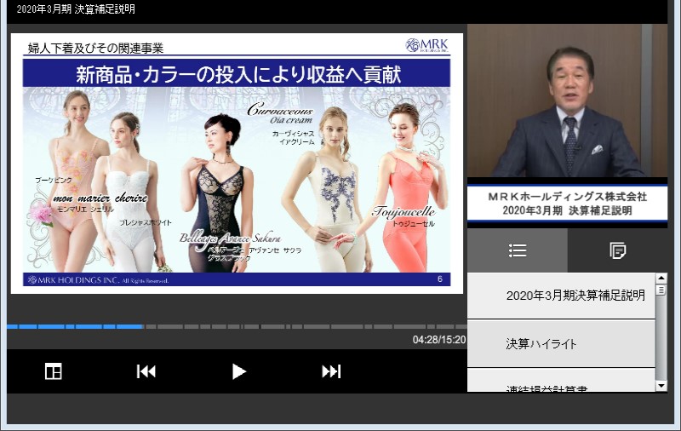Click the Curvaceous Oia cream label
The width and height of the screenshot is (681, 431).
tap(280, 113)
